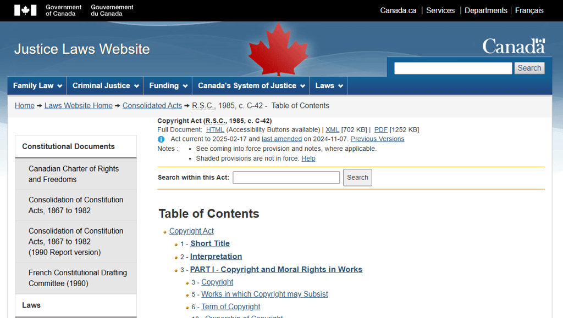This screenshot has height=318, width=563.
Task: Open Laws Website Home breadcrumb
Action: tap(78, 106)
